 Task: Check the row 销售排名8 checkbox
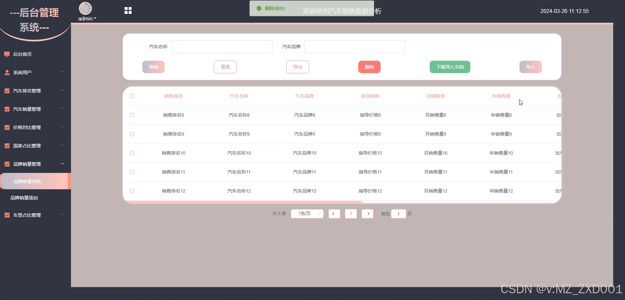[x=132, y=115]
